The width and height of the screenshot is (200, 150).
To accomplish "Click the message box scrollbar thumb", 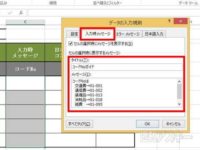I will coord(180,91).
